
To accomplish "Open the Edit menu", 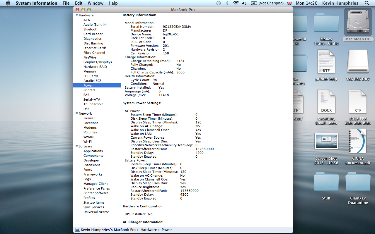I will pyautogui.click(x=79, y=3).
